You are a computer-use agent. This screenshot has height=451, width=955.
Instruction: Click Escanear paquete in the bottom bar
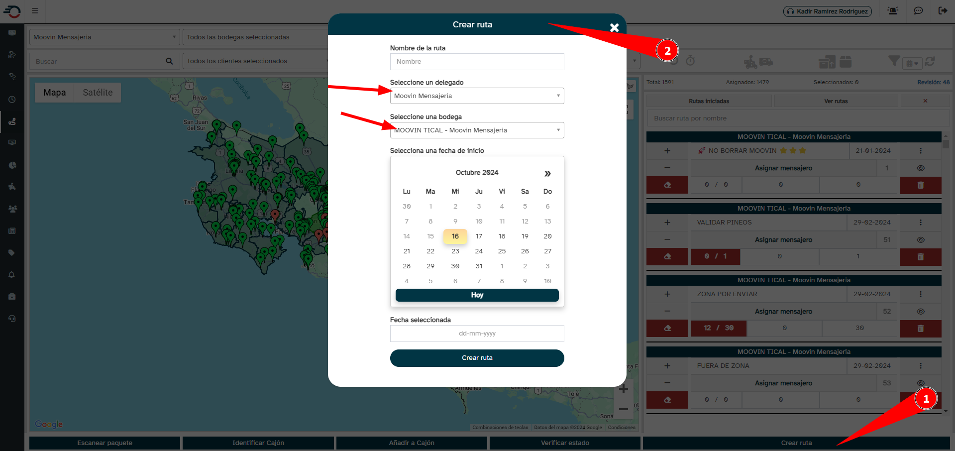click(x=105, y=443)
